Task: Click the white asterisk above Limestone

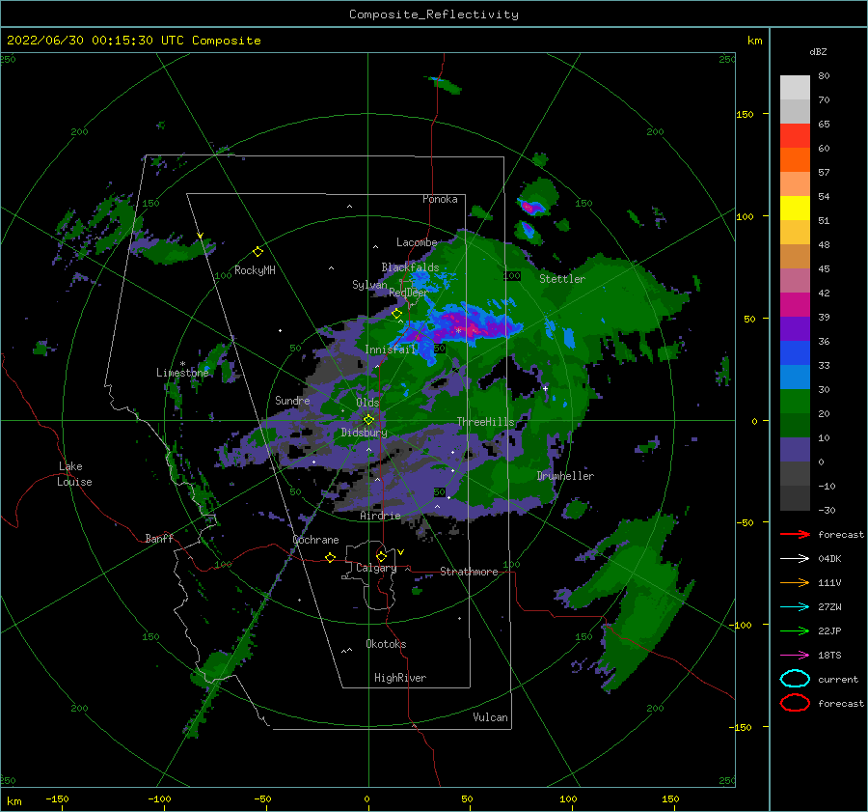Action: point(182,364)
